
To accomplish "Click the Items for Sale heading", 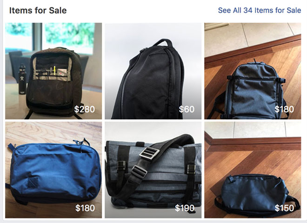I will 38,10.
